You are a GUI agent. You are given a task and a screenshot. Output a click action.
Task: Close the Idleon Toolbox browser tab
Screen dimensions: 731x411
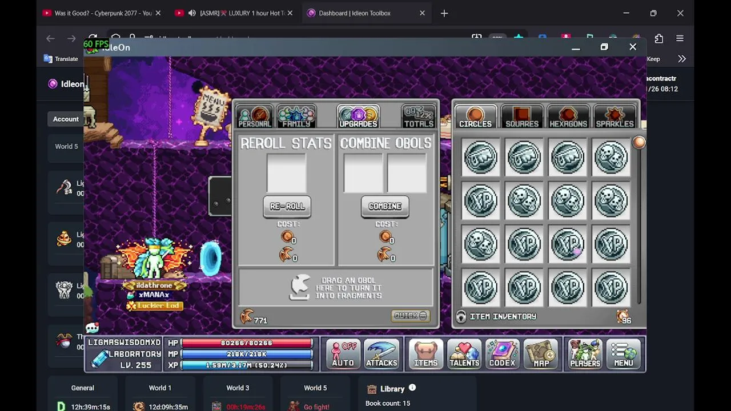pyautogui.click(x=422, y=13)
